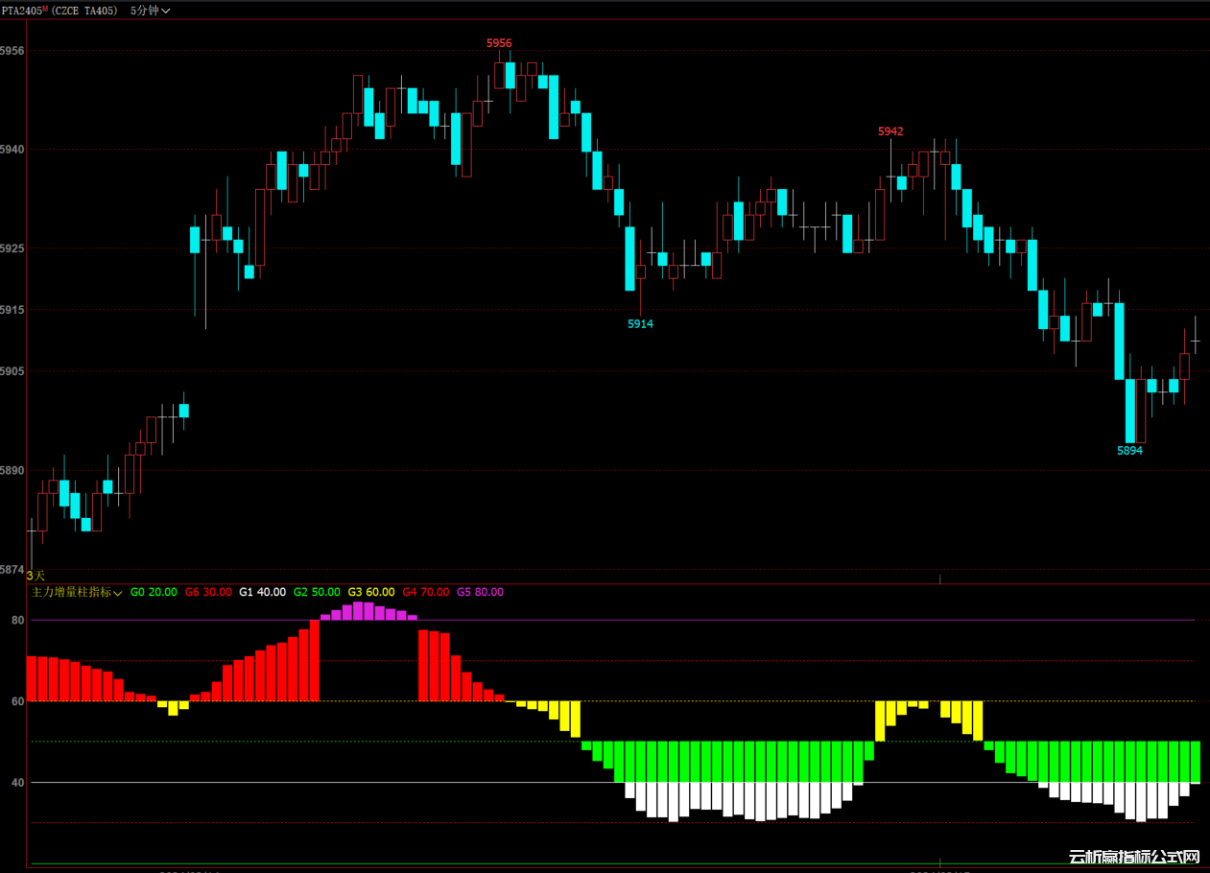Viewport: 1210px width, 873px height.
Task: Click the 5890 price axis label
Action: coord(12,471)
